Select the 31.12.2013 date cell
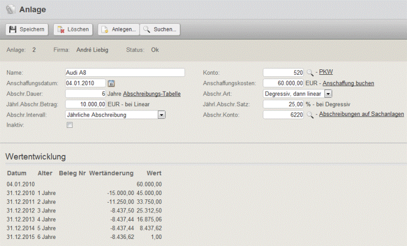407x246 pixels. 21,219
